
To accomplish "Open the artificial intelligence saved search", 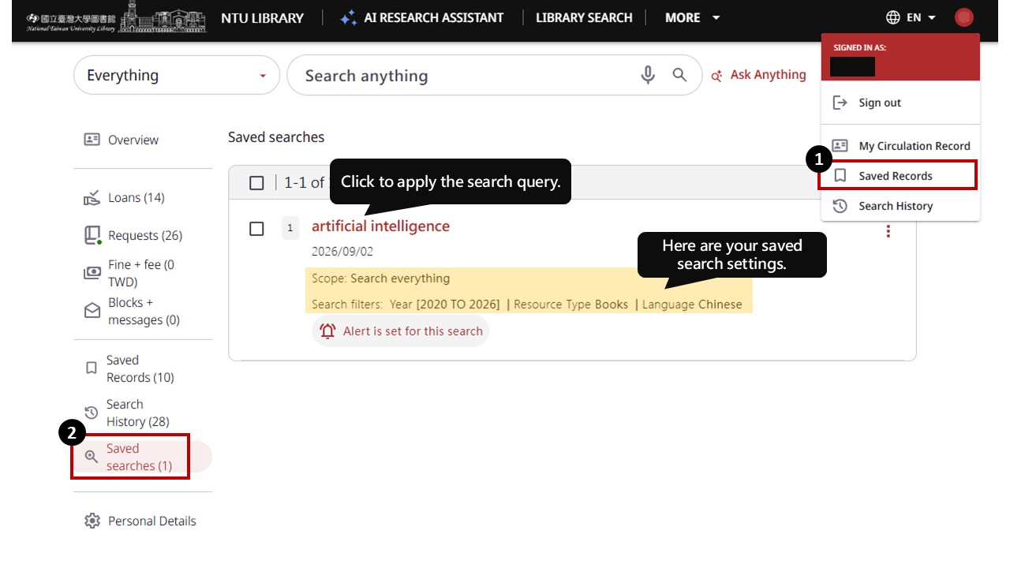I will point(380,226).
